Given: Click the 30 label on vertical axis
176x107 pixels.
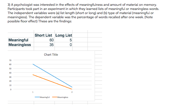Looking at the screenshot, I should [10, 77].
